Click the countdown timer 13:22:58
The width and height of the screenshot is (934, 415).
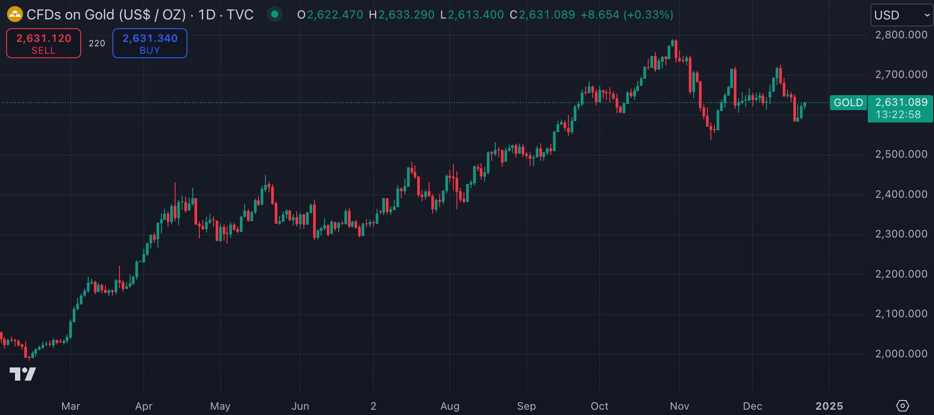point(898,115)
